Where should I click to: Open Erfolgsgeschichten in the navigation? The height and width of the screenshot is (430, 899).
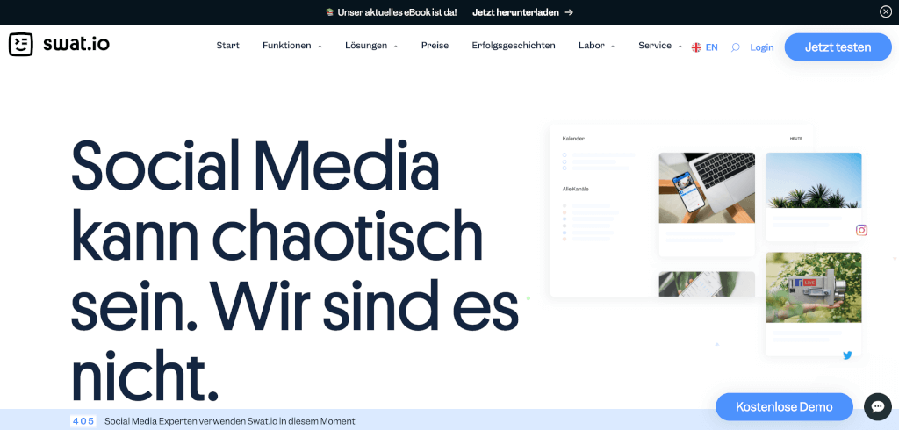[514, 46]
